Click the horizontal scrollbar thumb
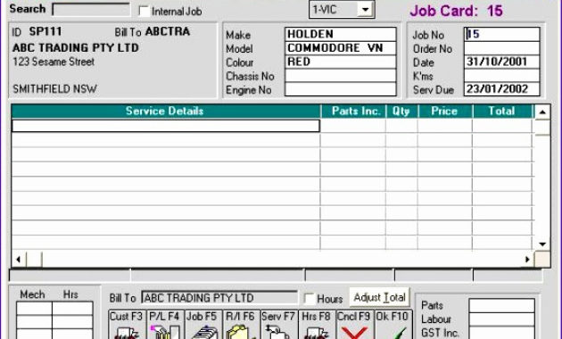Image resolution: width=562 pixels, height=339 pixels. (34, 259)
